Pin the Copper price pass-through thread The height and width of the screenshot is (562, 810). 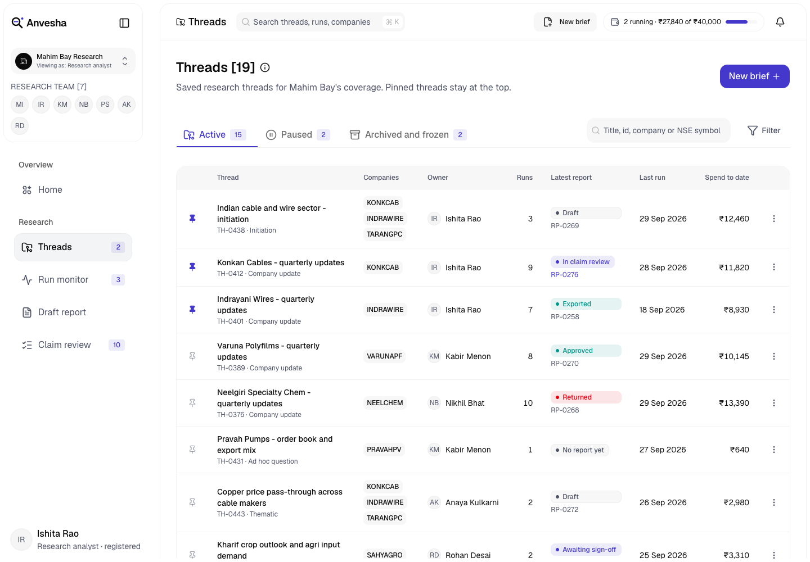pyautogui.click(x=192, y=502)
